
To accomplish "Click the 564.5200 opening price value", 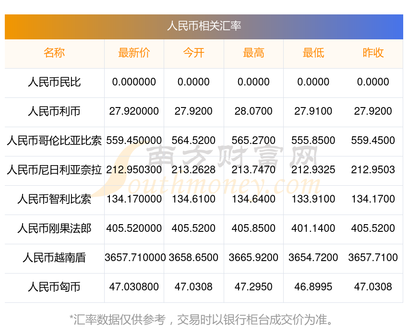I will click(193, 141).
